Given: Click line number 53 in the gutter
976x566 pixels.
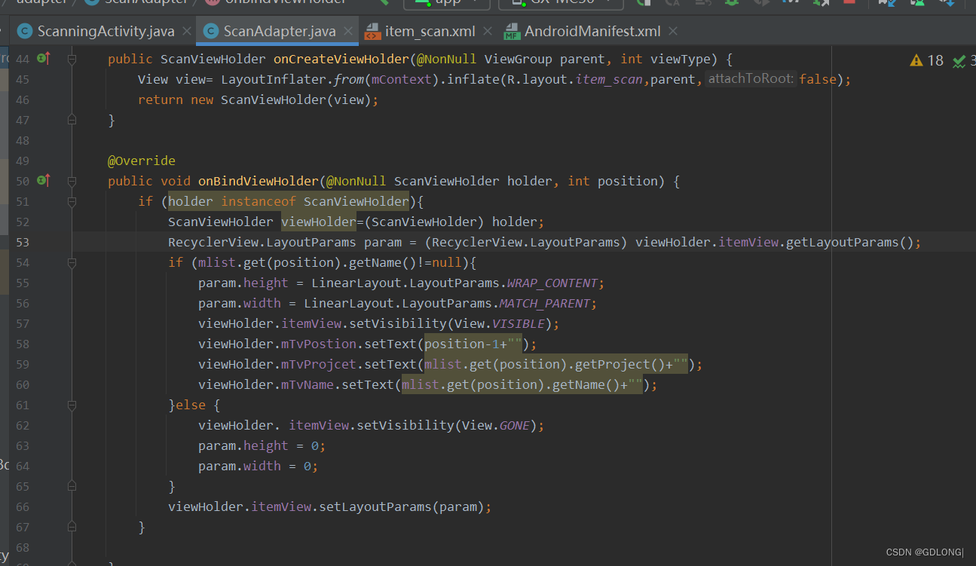Looking at the screenshot, I should 22,242.
